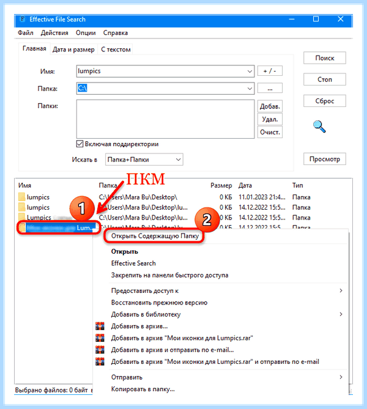Viewport: 367px width, 409px height.
Task: Click the Стоп button
Action: 324,79
